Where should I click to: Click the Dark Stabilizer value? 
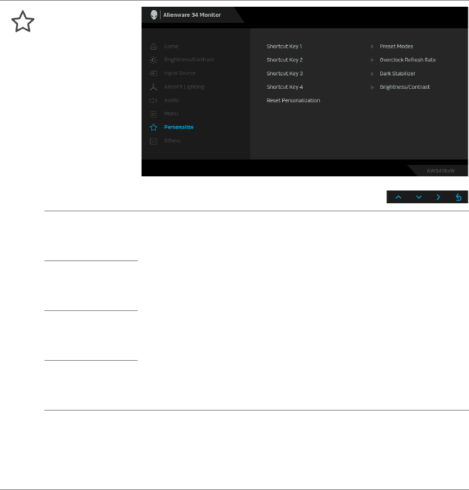[398, 73]
